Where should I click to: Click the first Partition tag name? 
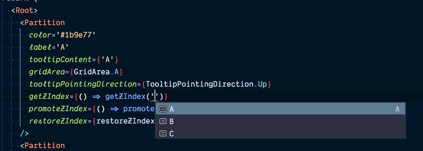point(44,23)
